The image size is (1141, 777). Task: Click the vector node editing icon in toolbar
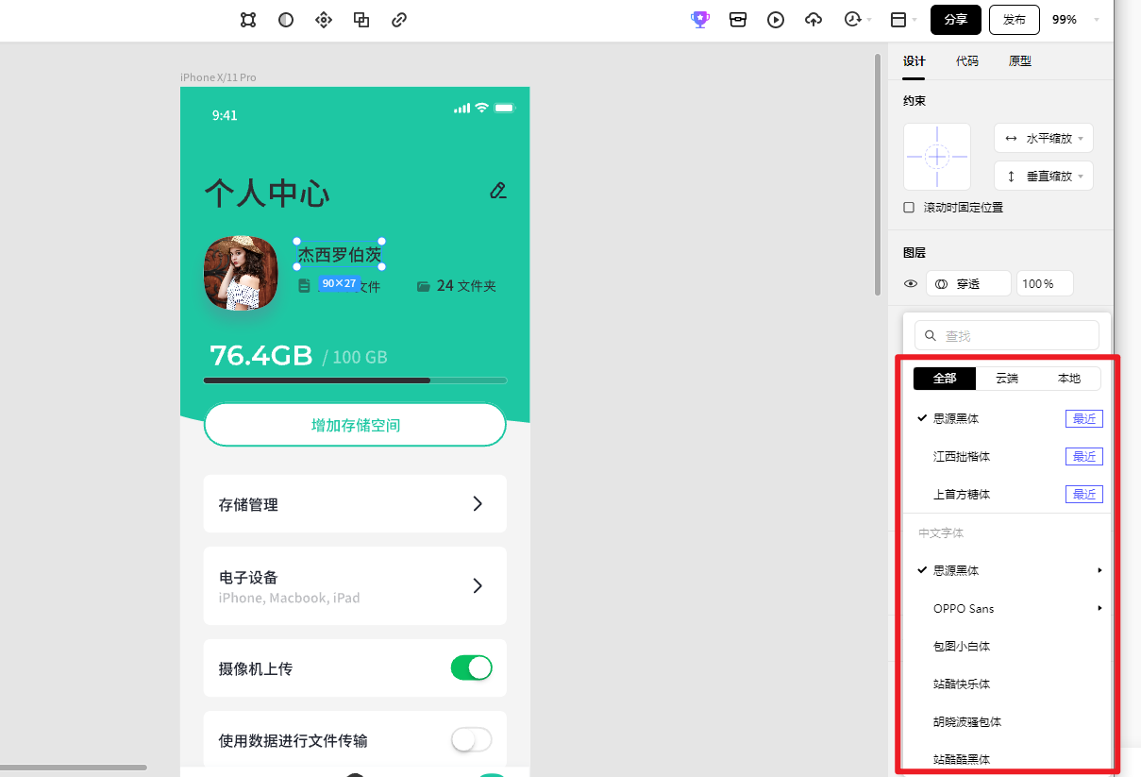[248, 20]
